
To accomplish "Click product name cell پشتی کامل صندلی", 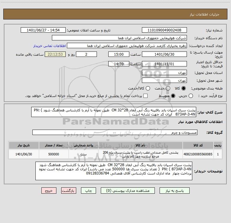I will 140,154.
